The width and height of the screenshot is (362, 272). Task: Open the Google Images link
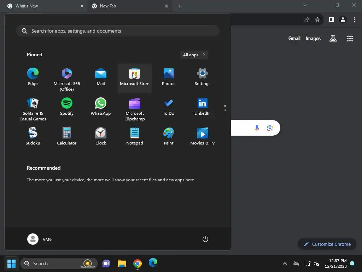pyautogui.click(x=313, y=38)
